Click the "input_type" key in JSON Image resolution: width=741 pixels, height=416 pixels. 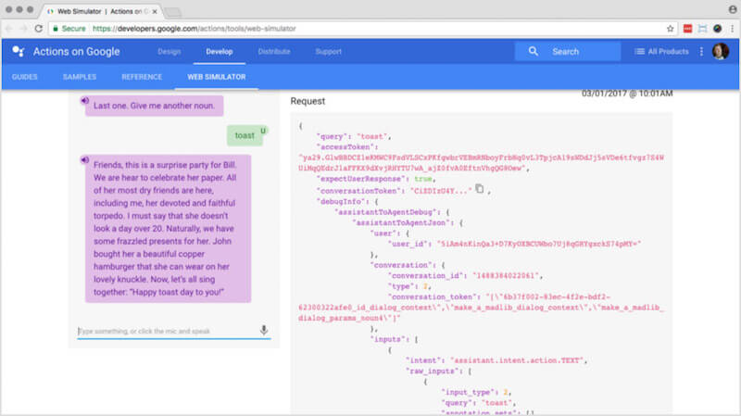[x=469, y=392]
